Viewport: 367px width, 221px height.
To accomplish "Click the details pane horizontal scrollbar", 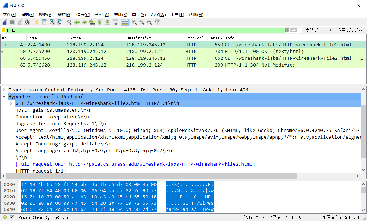I will [x=152, y=176].
